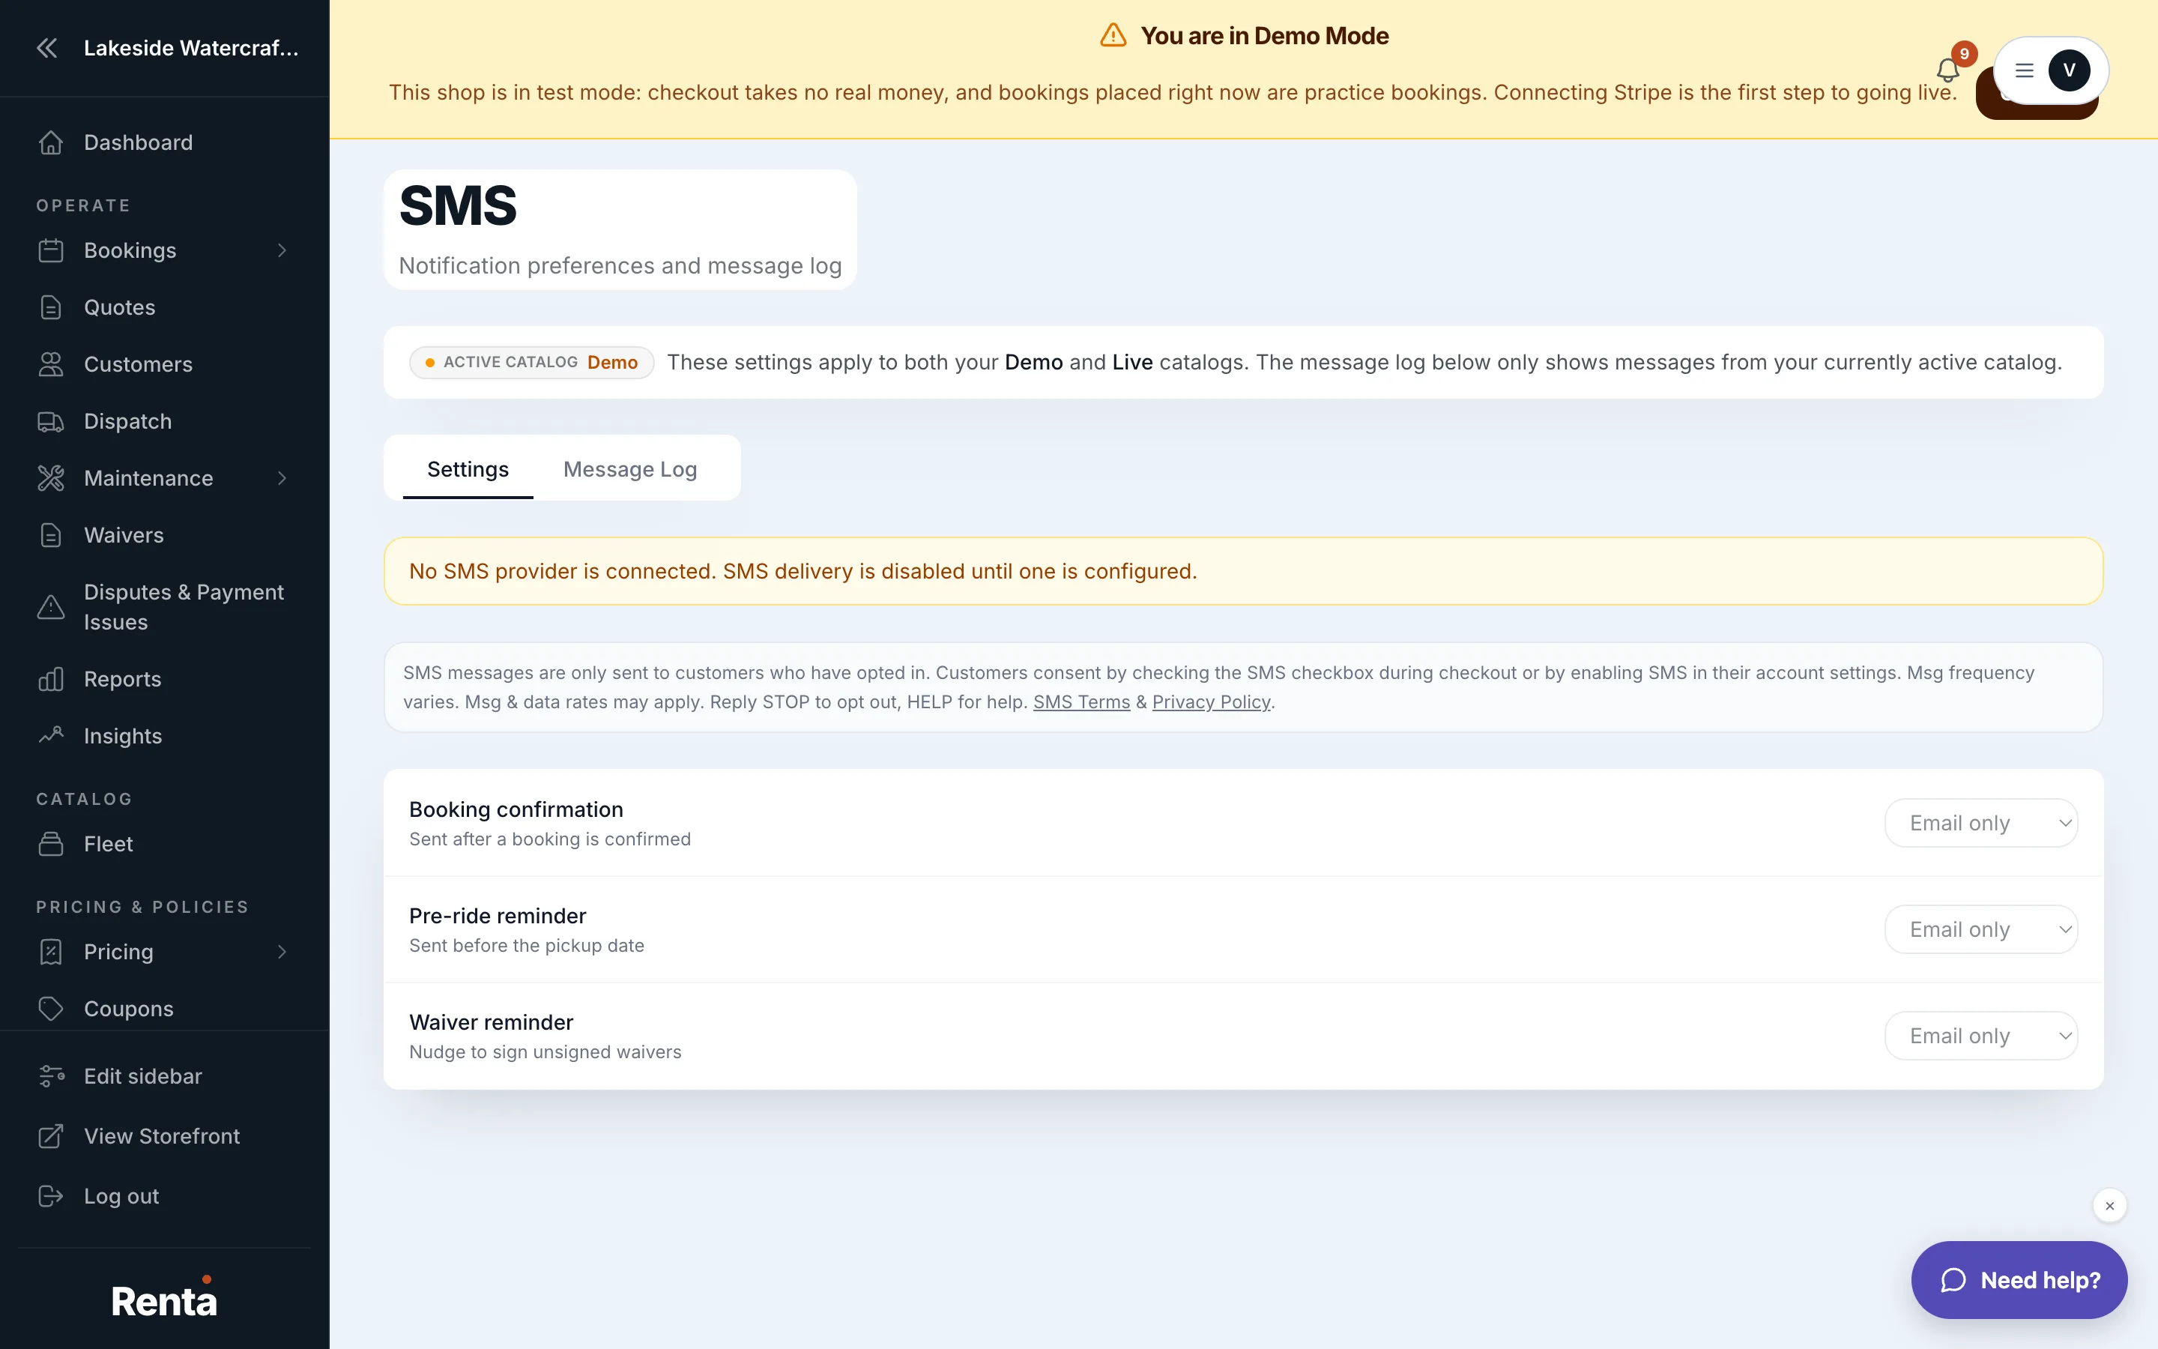Image resolution: width=2158 pixels, height=1349 pixels.
Task: Open the user avatar menu
Action: coord(2051,70)
